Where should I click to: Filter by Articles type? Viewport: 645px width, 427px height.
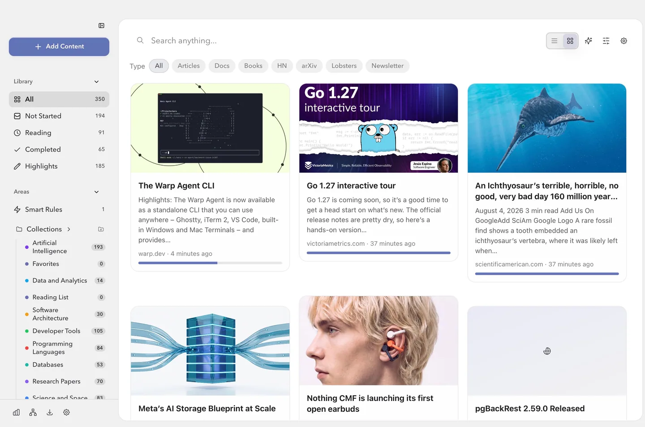click(189, 66)
